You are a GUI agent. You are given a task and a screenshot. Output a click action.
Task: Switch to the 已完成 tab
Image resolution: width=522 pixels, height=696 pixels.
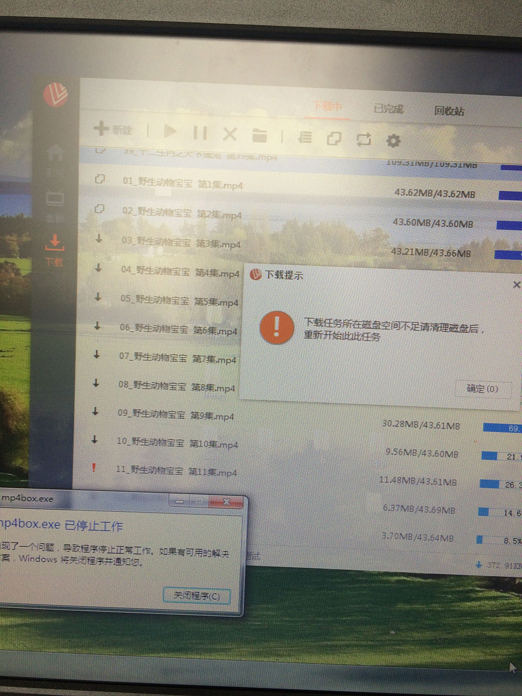click(x=388, y=109)
